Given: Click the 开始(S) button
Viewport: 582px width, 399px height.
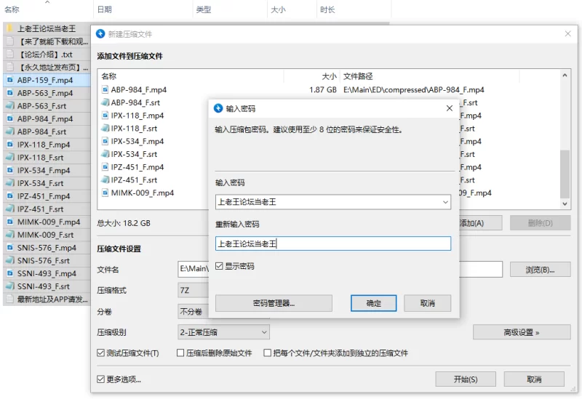Looking at the screenshot, I should pos(466,379).
